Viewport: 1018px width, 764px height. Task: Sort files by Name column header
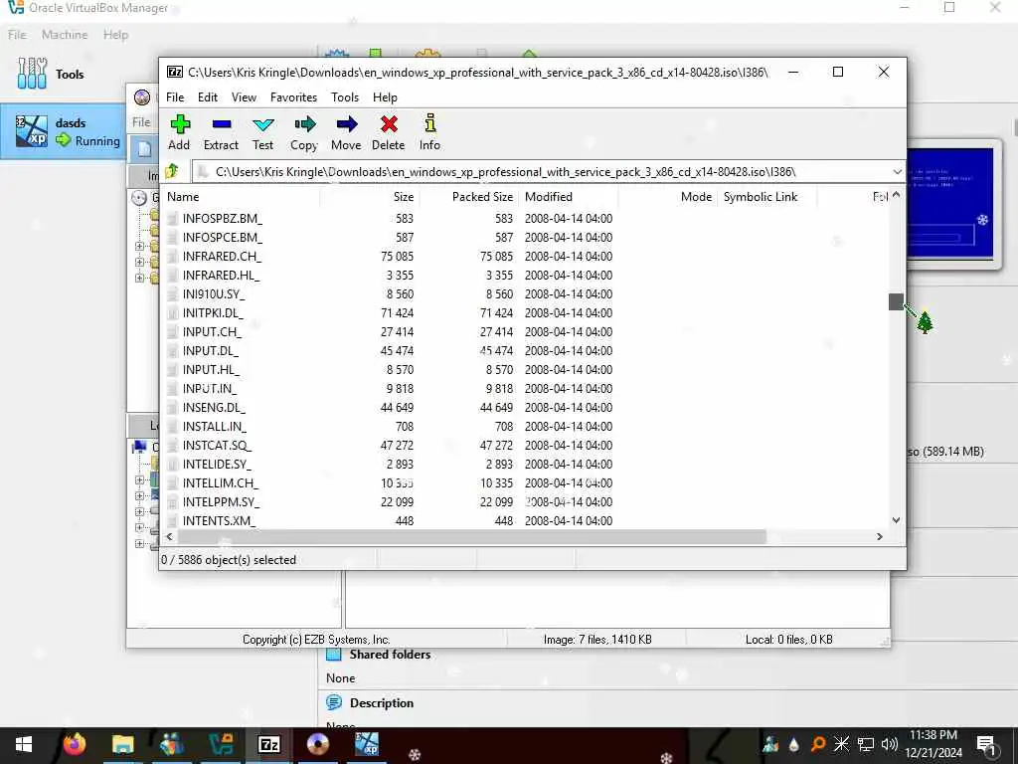click(x=183, y=197)
